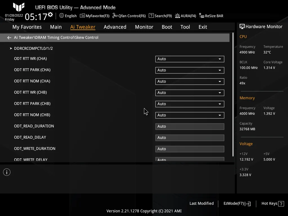This screenshot has width=288, height=216.
Task: Click the 01/28/2022 date text
Action: tap(14, 15)
